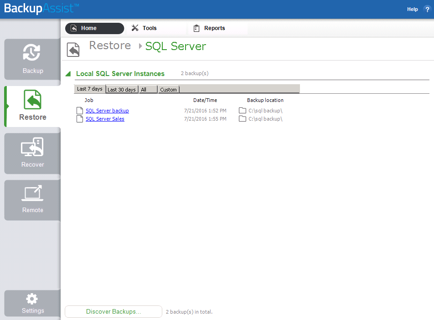This screenshot has width=434, height=320.
Task: Select the Restore sidebar button
Action: pyautogui.click(x=32, y=107)
